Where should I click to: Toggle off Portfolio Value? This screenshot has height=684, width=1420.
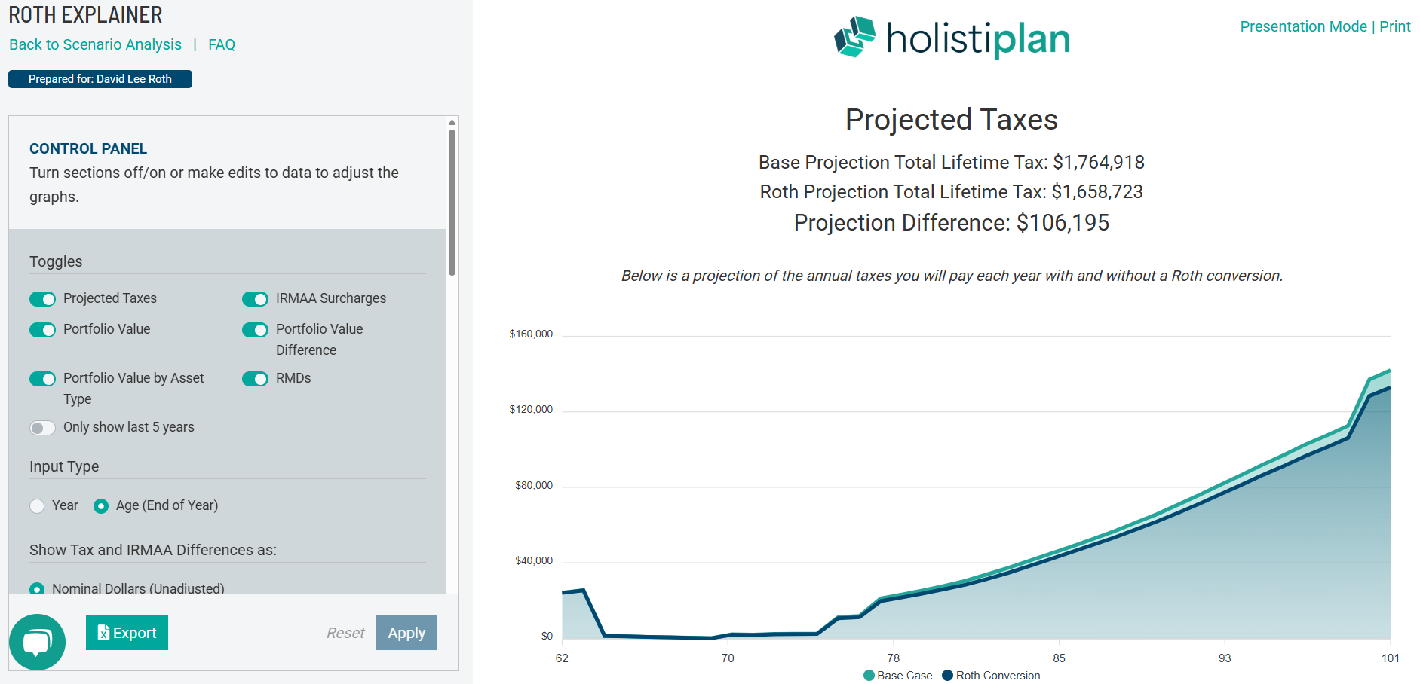pyautogui.click(x=43, y=330)
